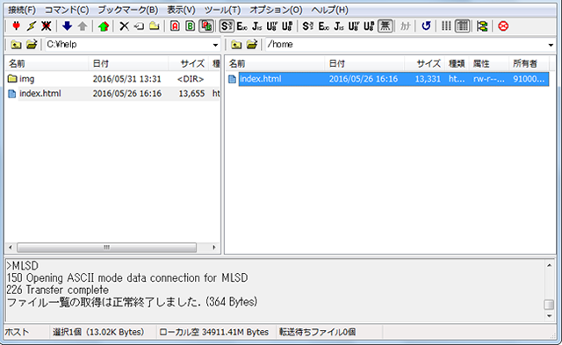Click the Rename icon next to Delete
This screenshot has height=345, width=562.
[139, 25]
